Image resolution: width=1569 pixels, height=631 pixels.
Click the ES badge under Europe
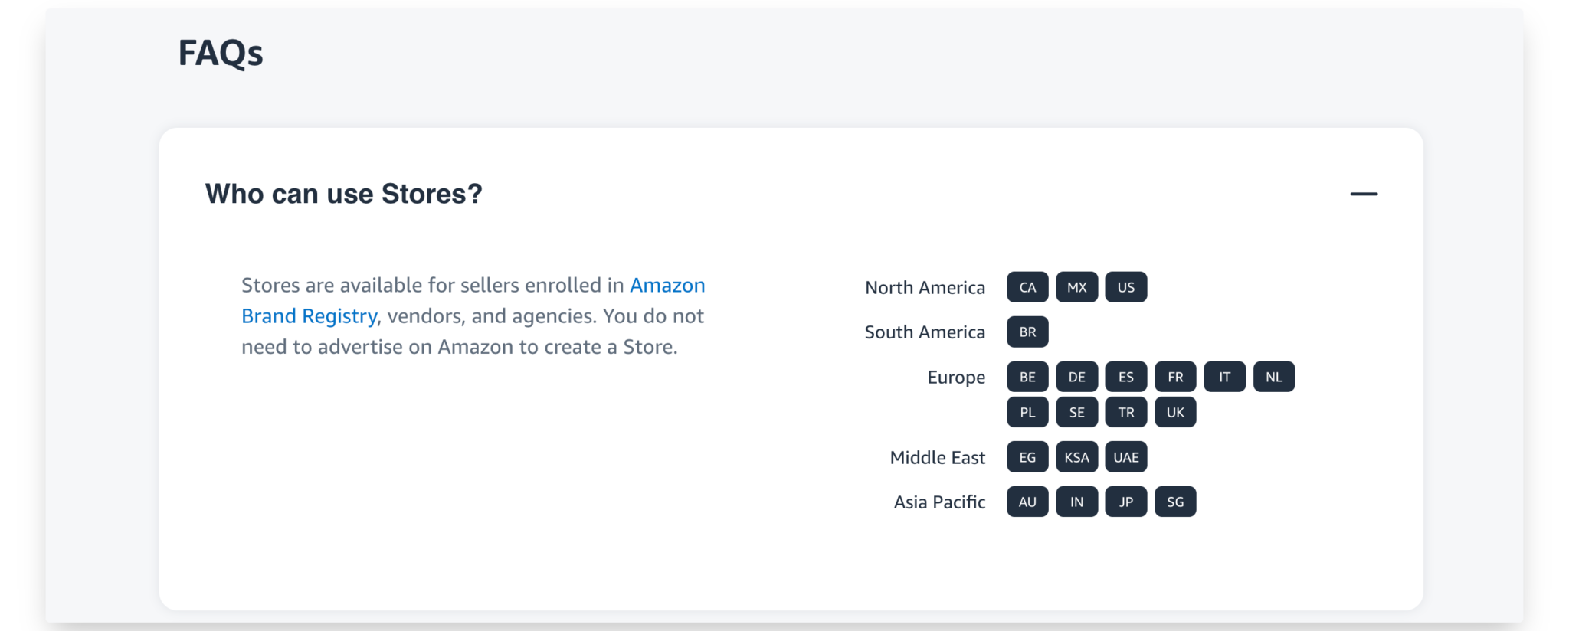[x=1125, y=376]
